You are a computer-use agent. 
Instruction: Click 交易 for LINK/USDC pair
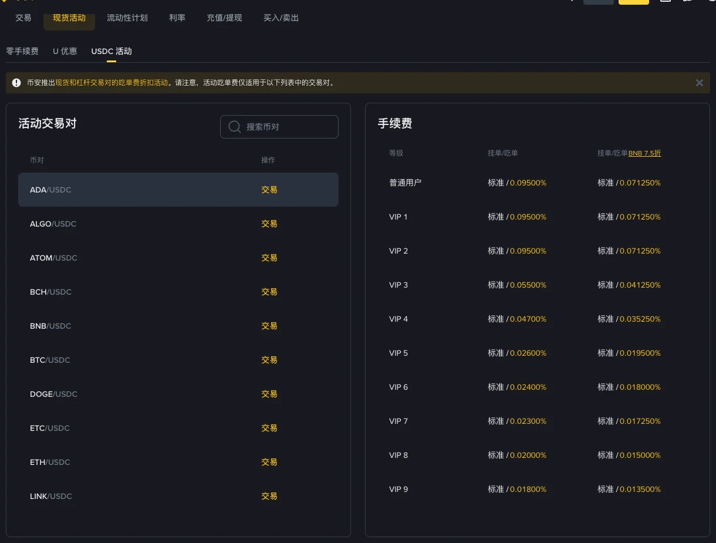coord(269,496)
